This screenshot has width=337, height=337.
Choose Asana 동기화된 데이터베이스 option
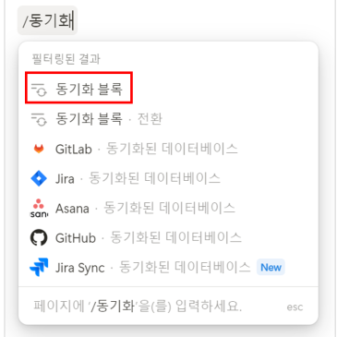[168, 209]
